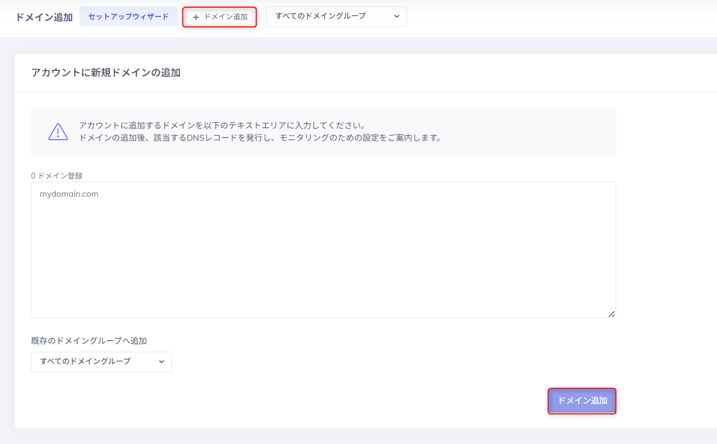The image size is (717, 444).
Task: Focus the mydomain.com domain text area
Action: 323,250
